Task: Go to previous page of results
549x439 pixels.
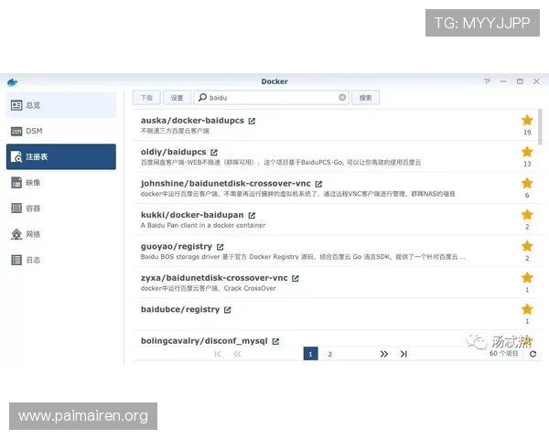Action: tap(237, 354)
